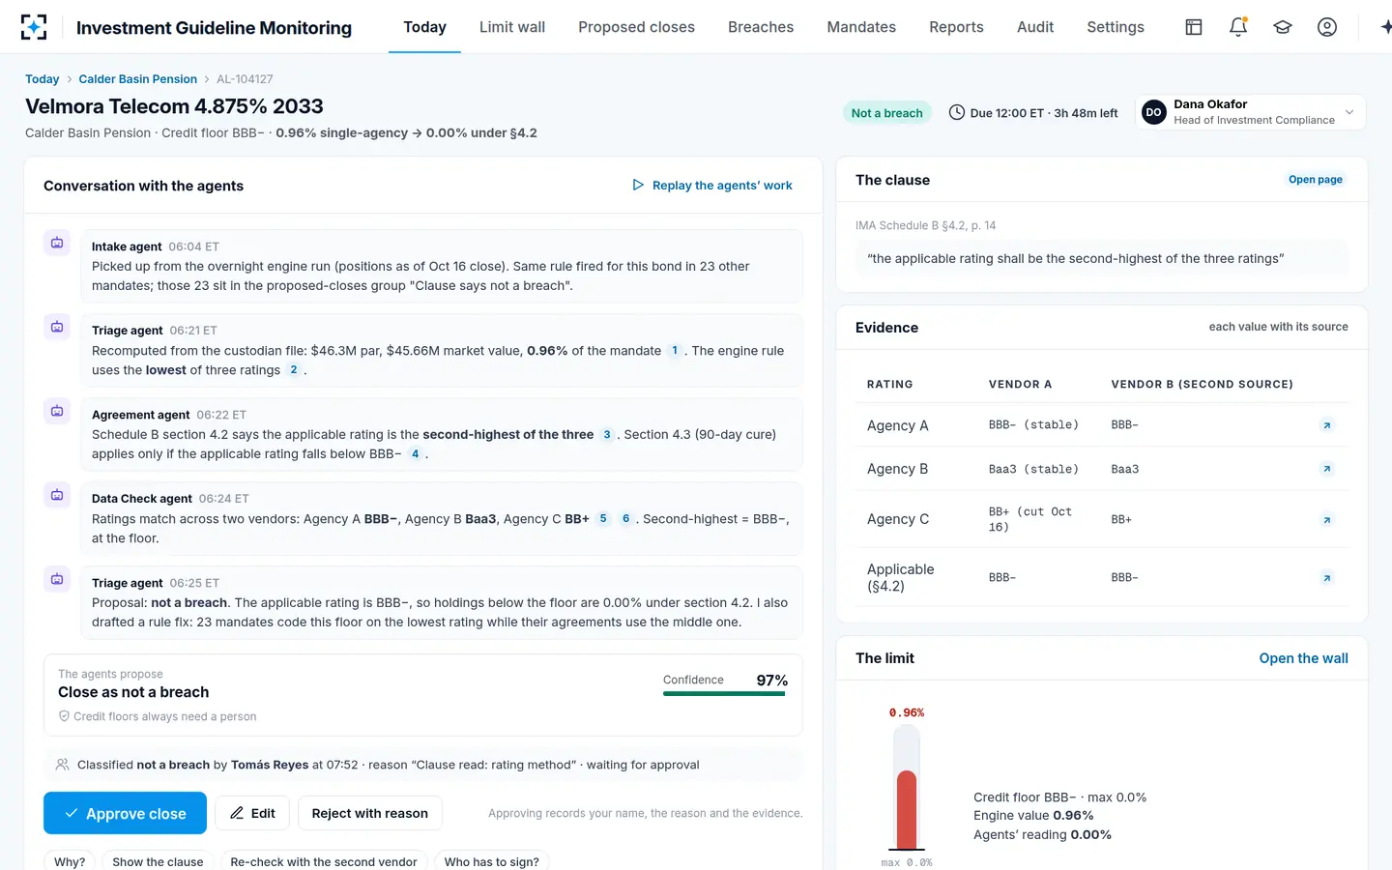Click the app logo icon
The height and width of the screenshot is (870, 1392).
(x=34, y=27)
